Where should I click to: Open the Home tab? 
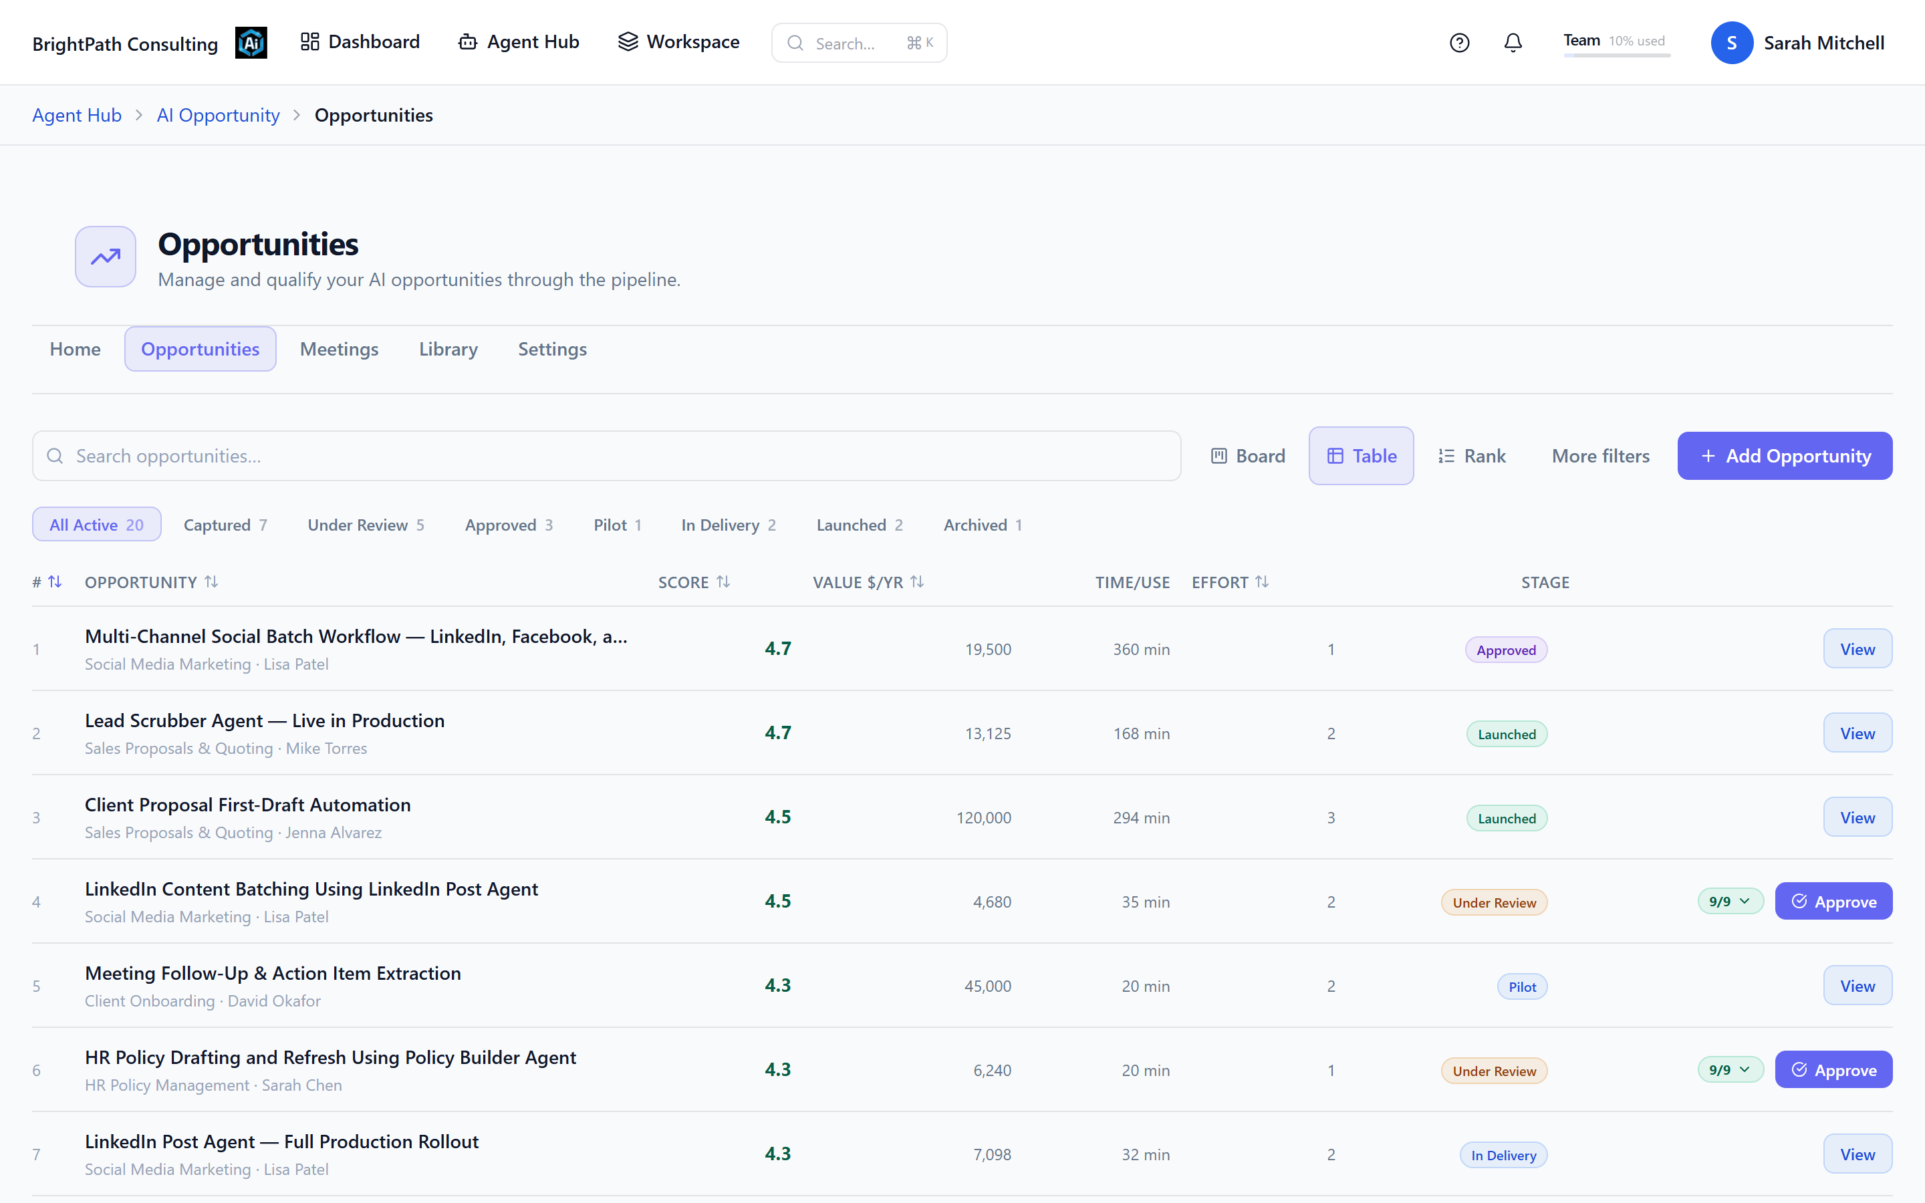(75, 348)
